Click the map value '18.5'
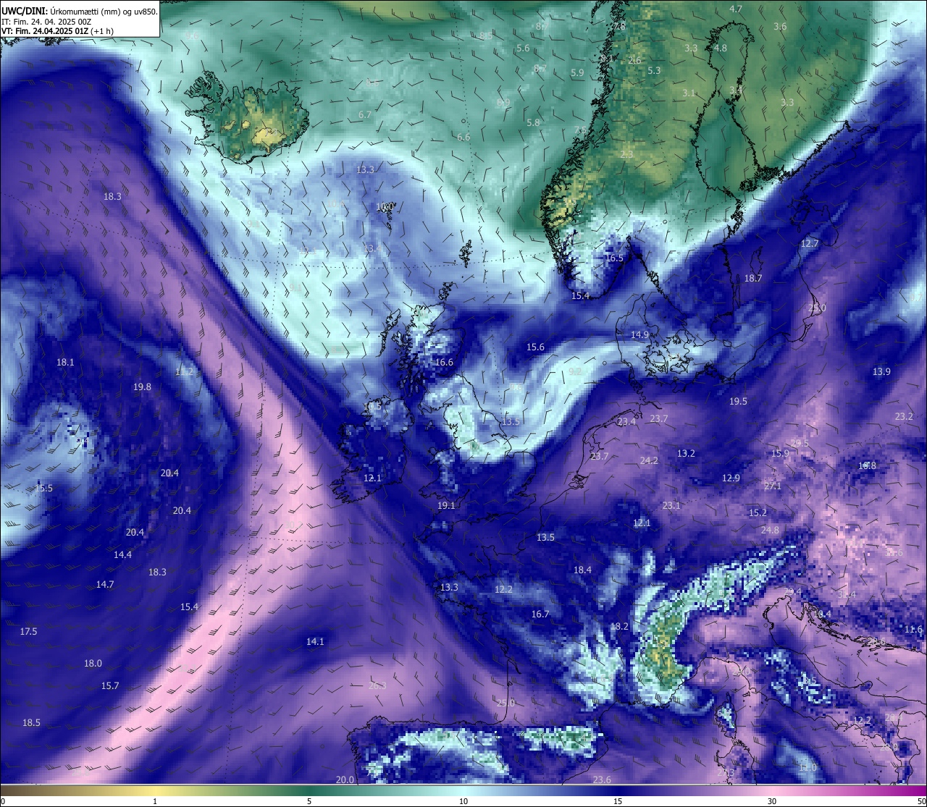Image resolution: width=927 pixels, height=807 pixels. click(31, 723)
